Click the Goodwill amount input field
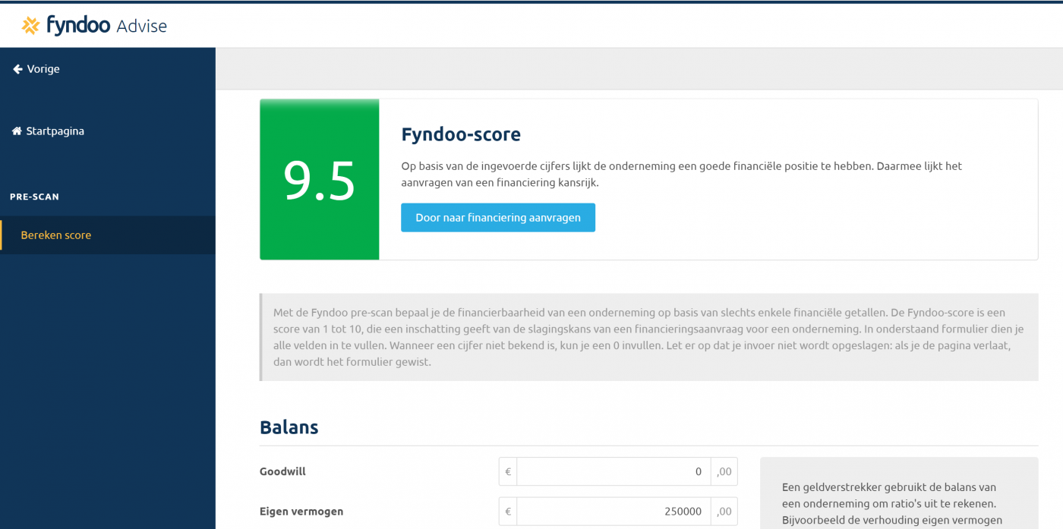The image size is (1063, 529). 614,471
